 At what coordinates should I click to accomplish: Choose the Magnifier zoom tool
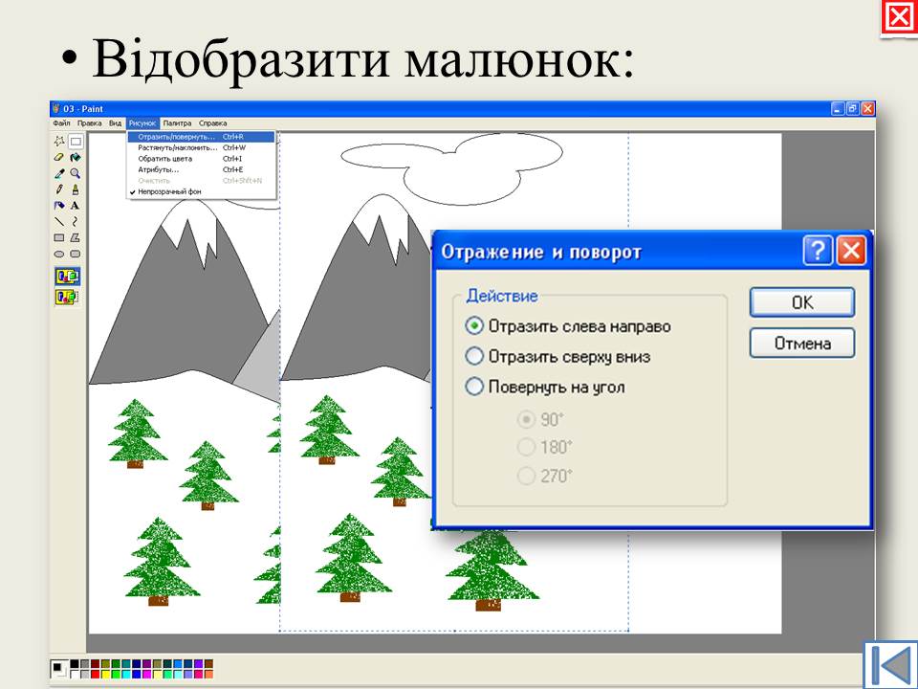[76, 173]
